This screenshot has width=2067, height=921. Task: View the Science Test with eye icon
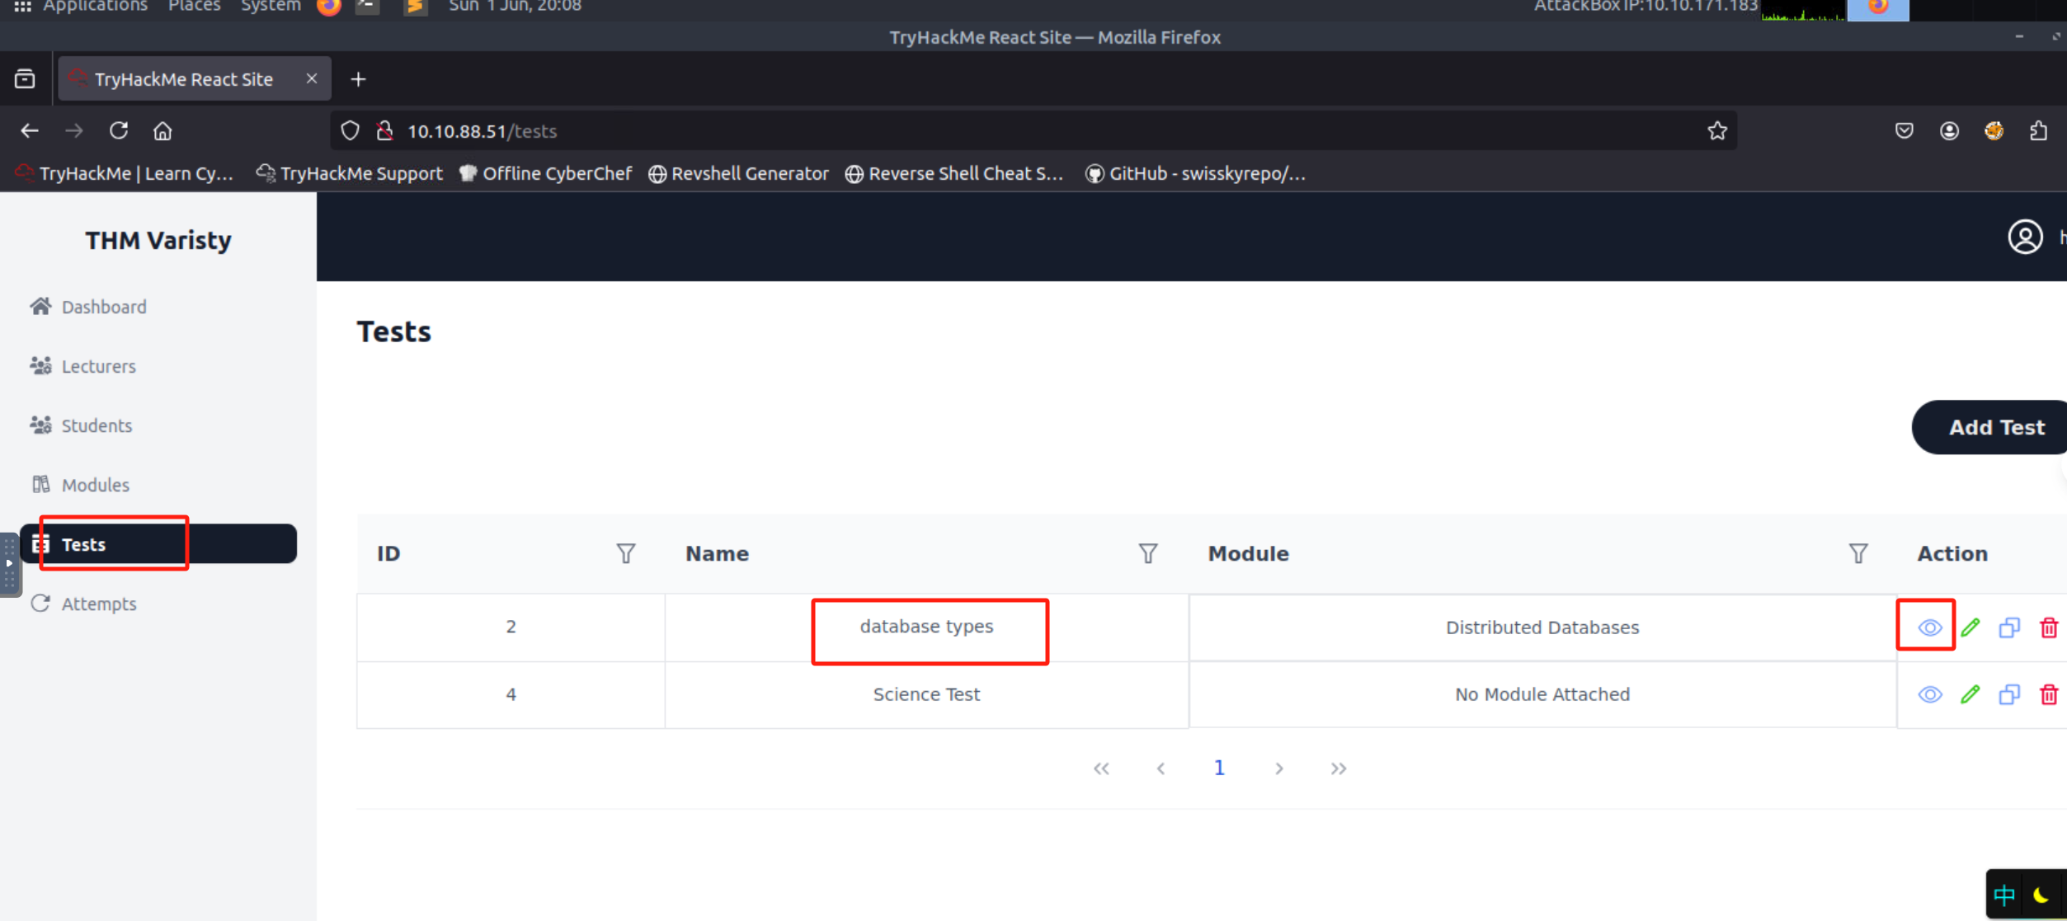tap(1929, 694)
